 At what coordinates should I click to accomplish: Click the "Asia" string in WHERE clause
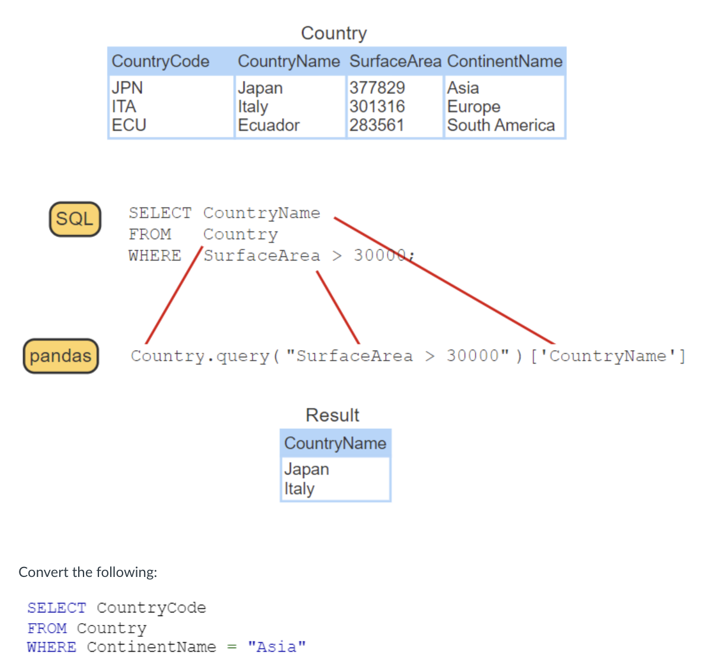pos(276,647)
